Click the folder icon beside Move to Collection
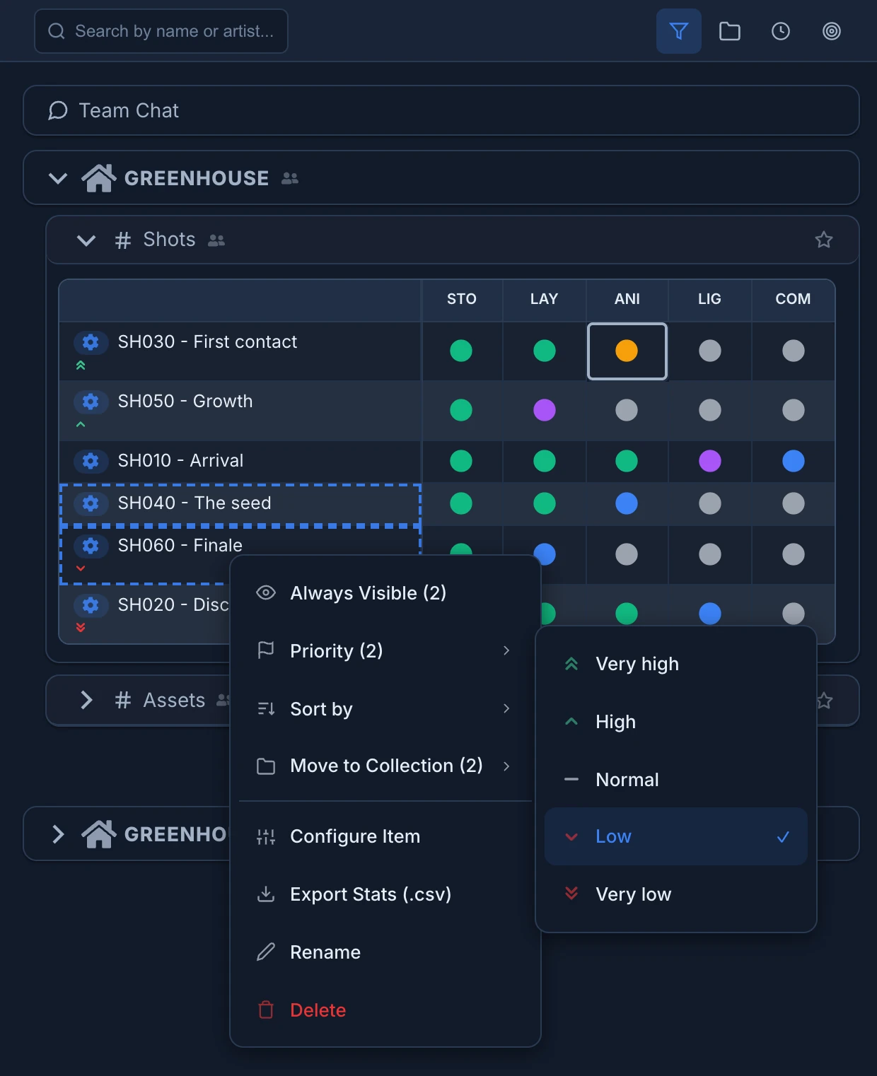Image resolution: width=877 pixels, height=1076 pixels. [x=266, y=766]
